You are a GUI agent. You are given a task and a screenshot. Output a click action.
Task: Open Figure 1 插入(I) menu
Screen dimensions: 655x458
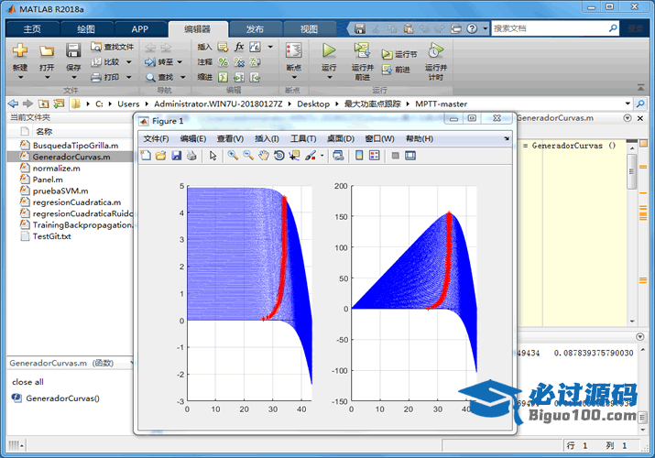coord(267,138)
